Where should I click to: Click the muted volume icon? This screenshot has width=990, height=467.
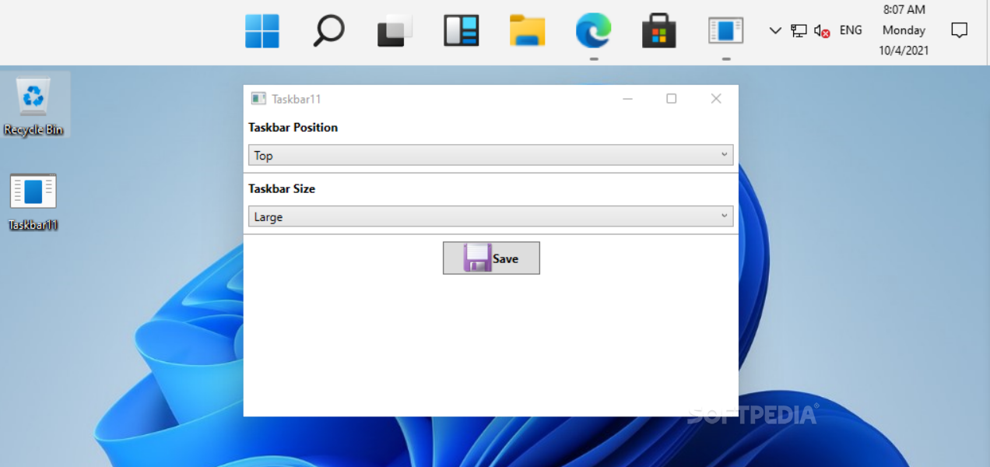pos(821,30)
